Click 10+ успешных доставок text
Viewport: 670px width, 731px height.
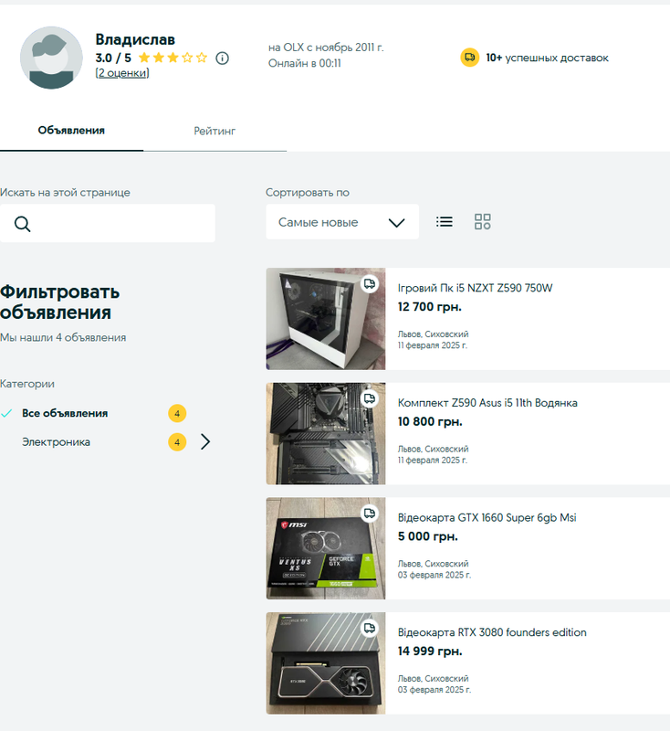tap(547, 58)
